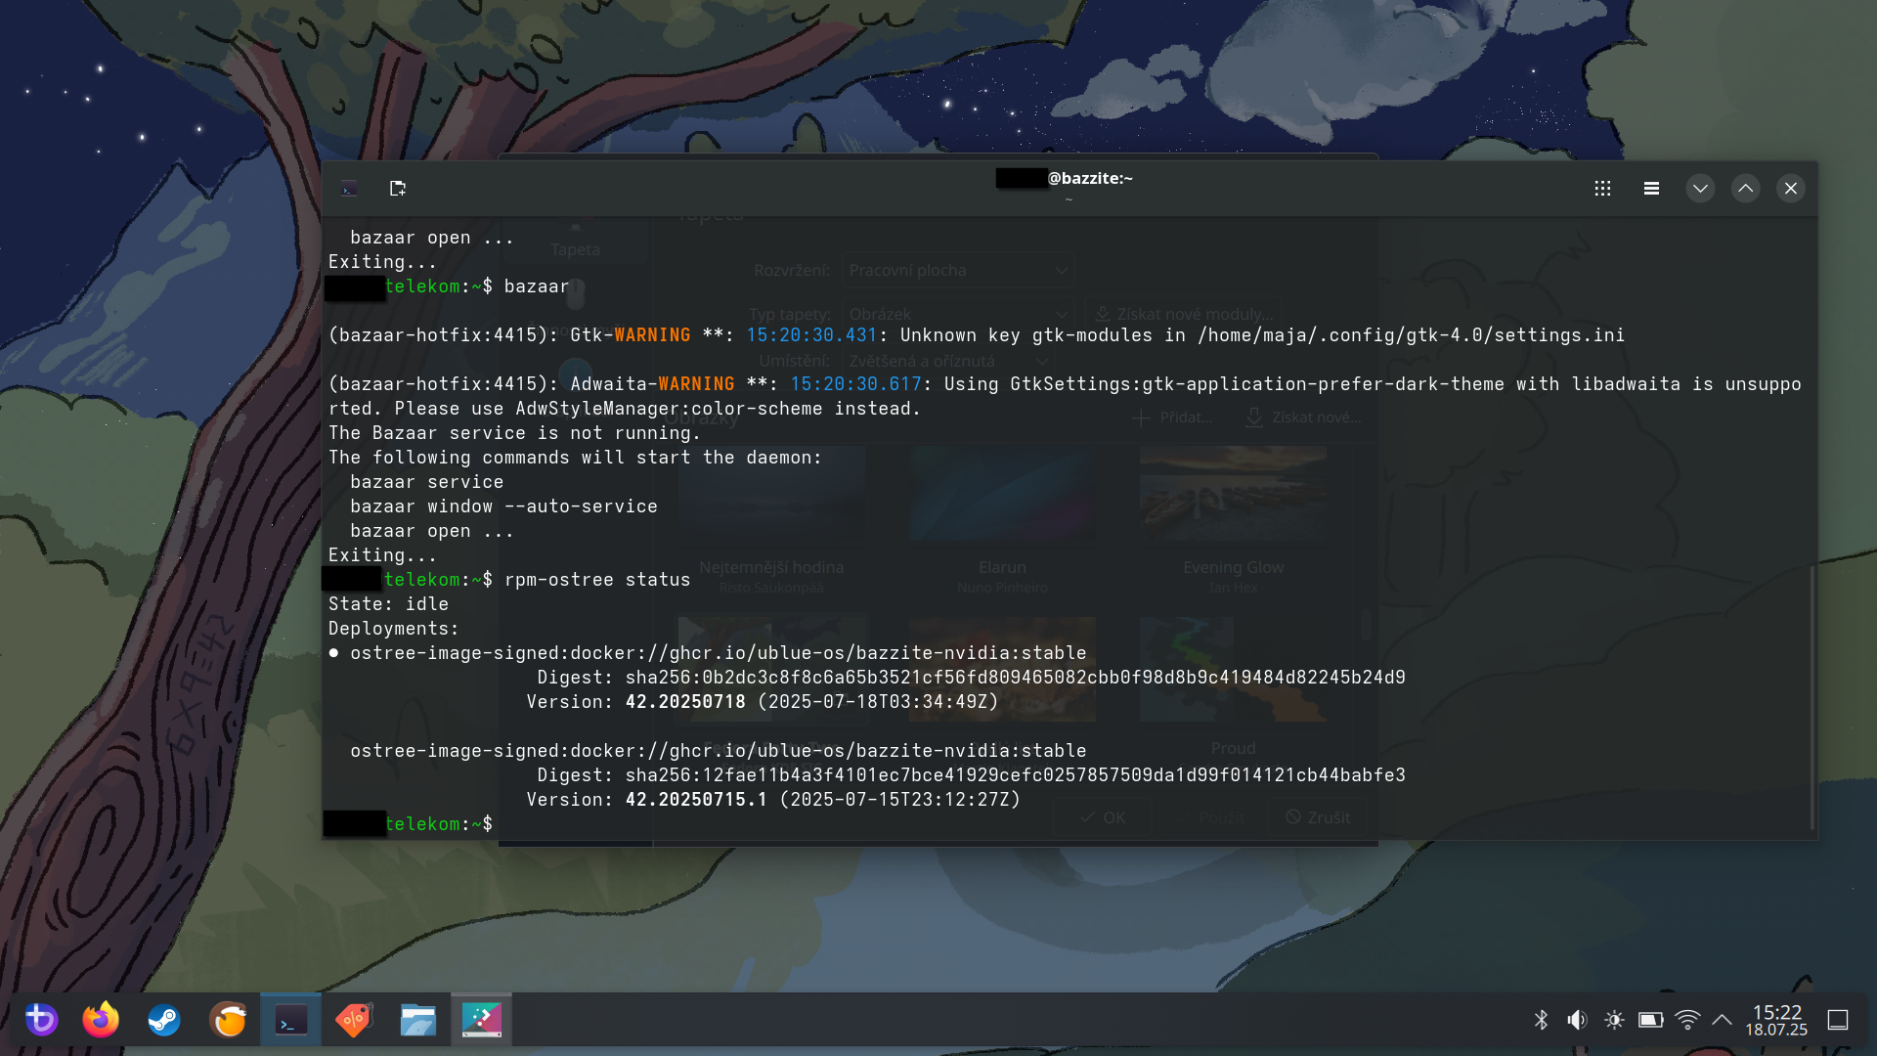
Task: Open the terminal hamburger menu
Action: [x=1651, y=189]
